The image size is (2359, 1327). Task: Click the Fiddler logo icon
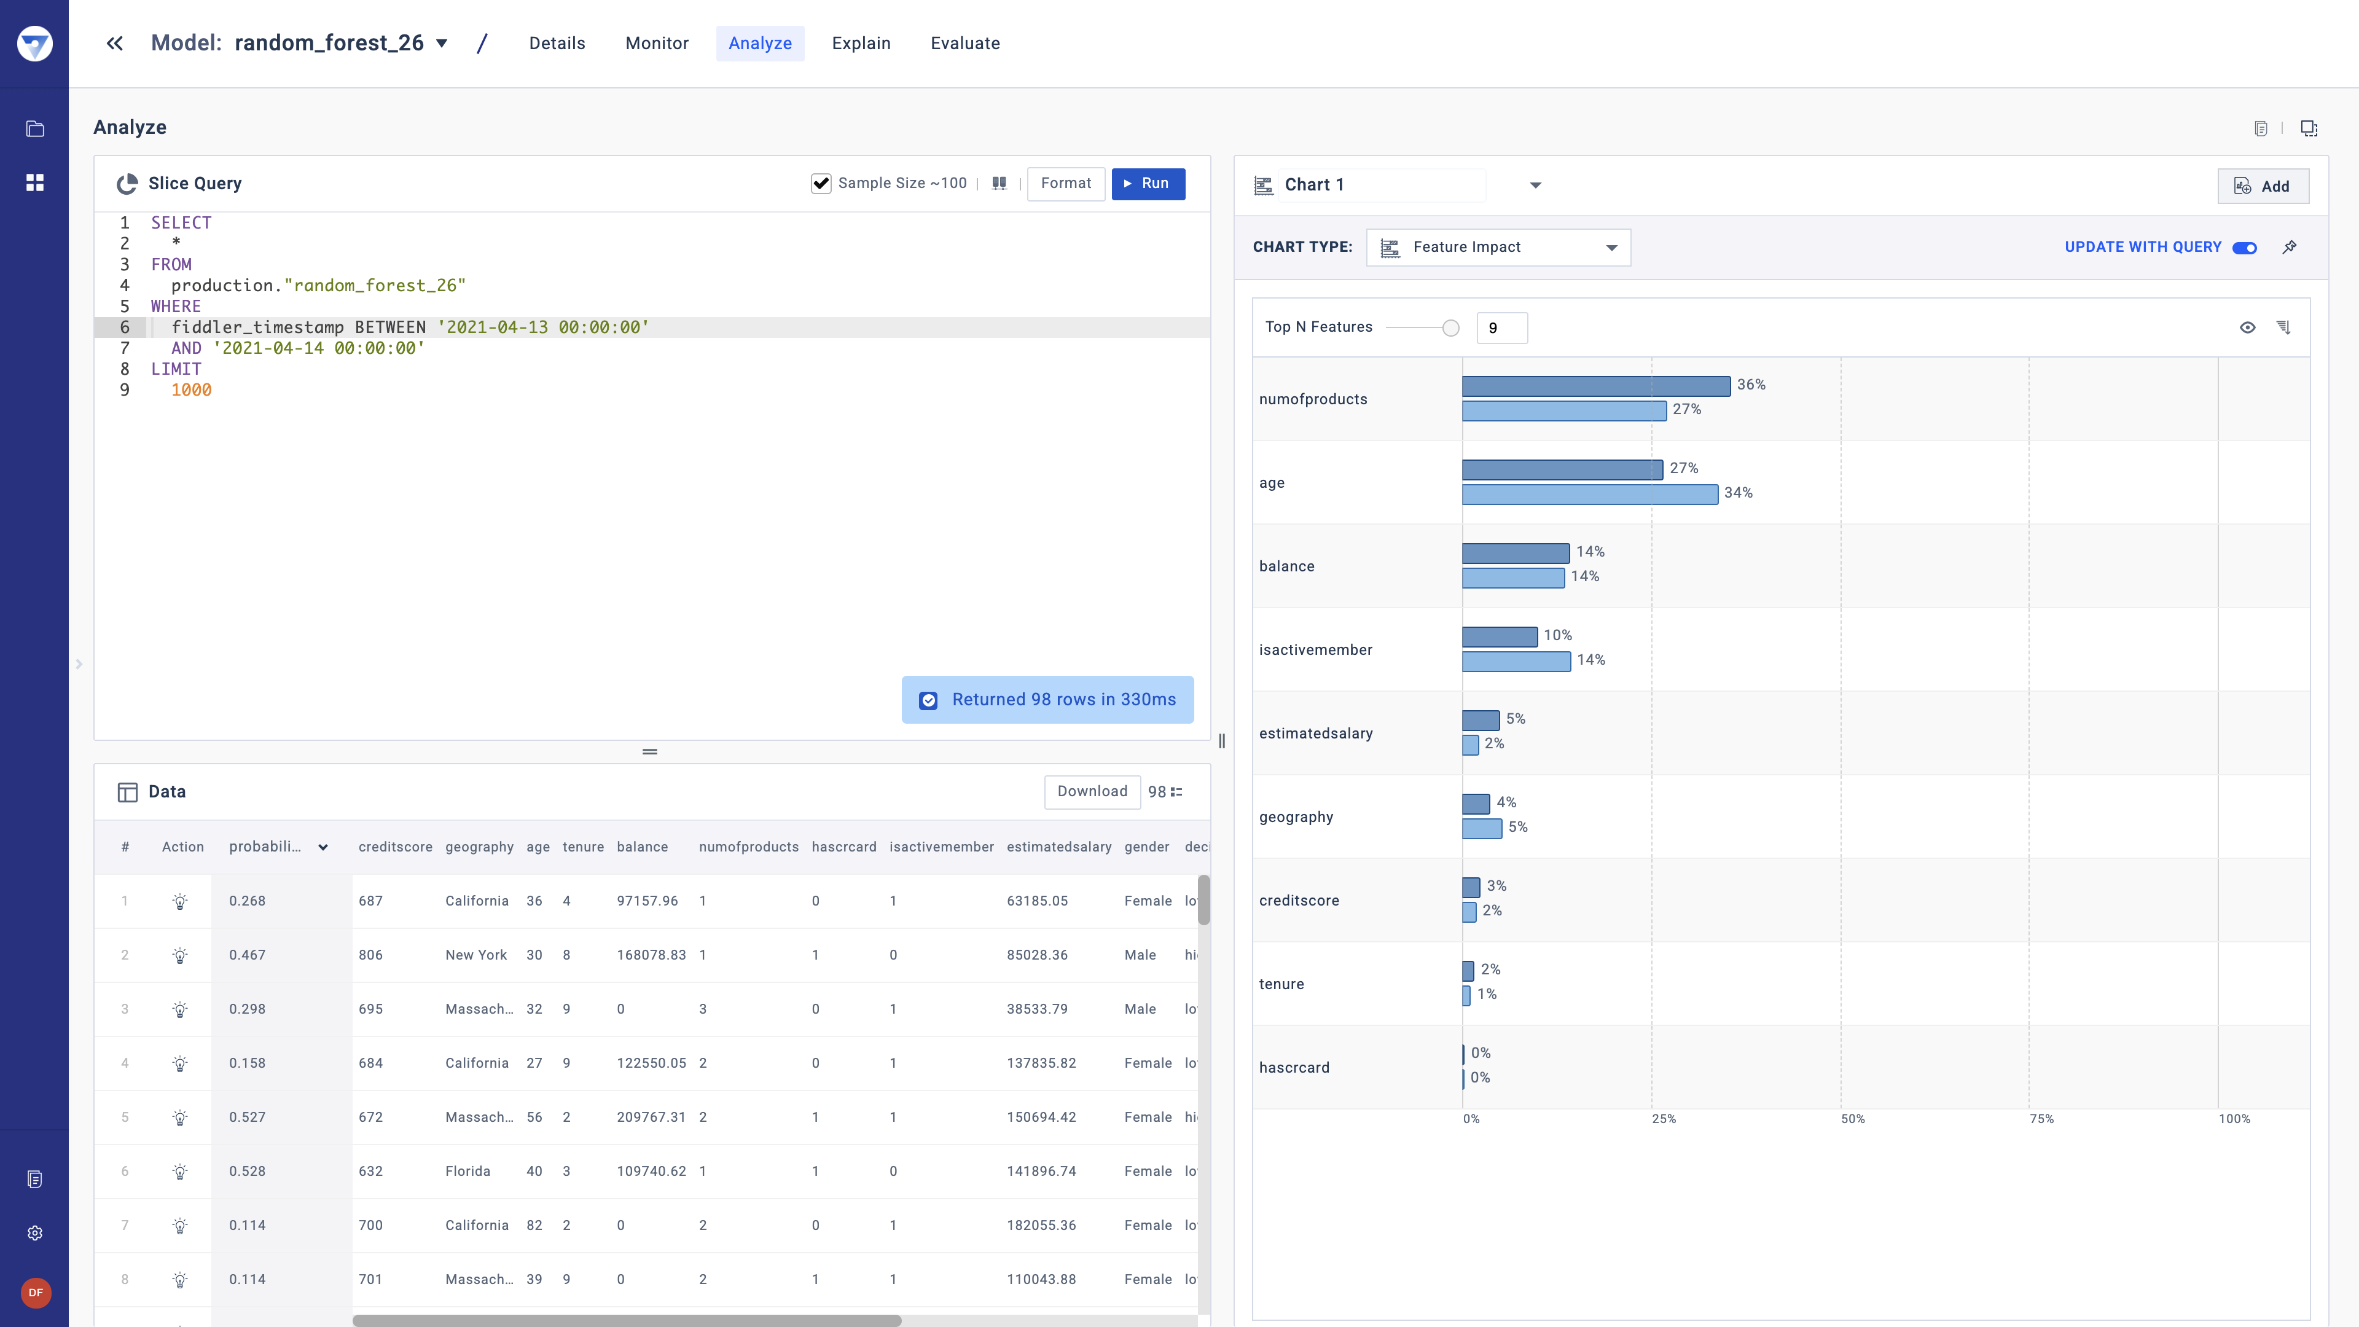tap(35, 43)
